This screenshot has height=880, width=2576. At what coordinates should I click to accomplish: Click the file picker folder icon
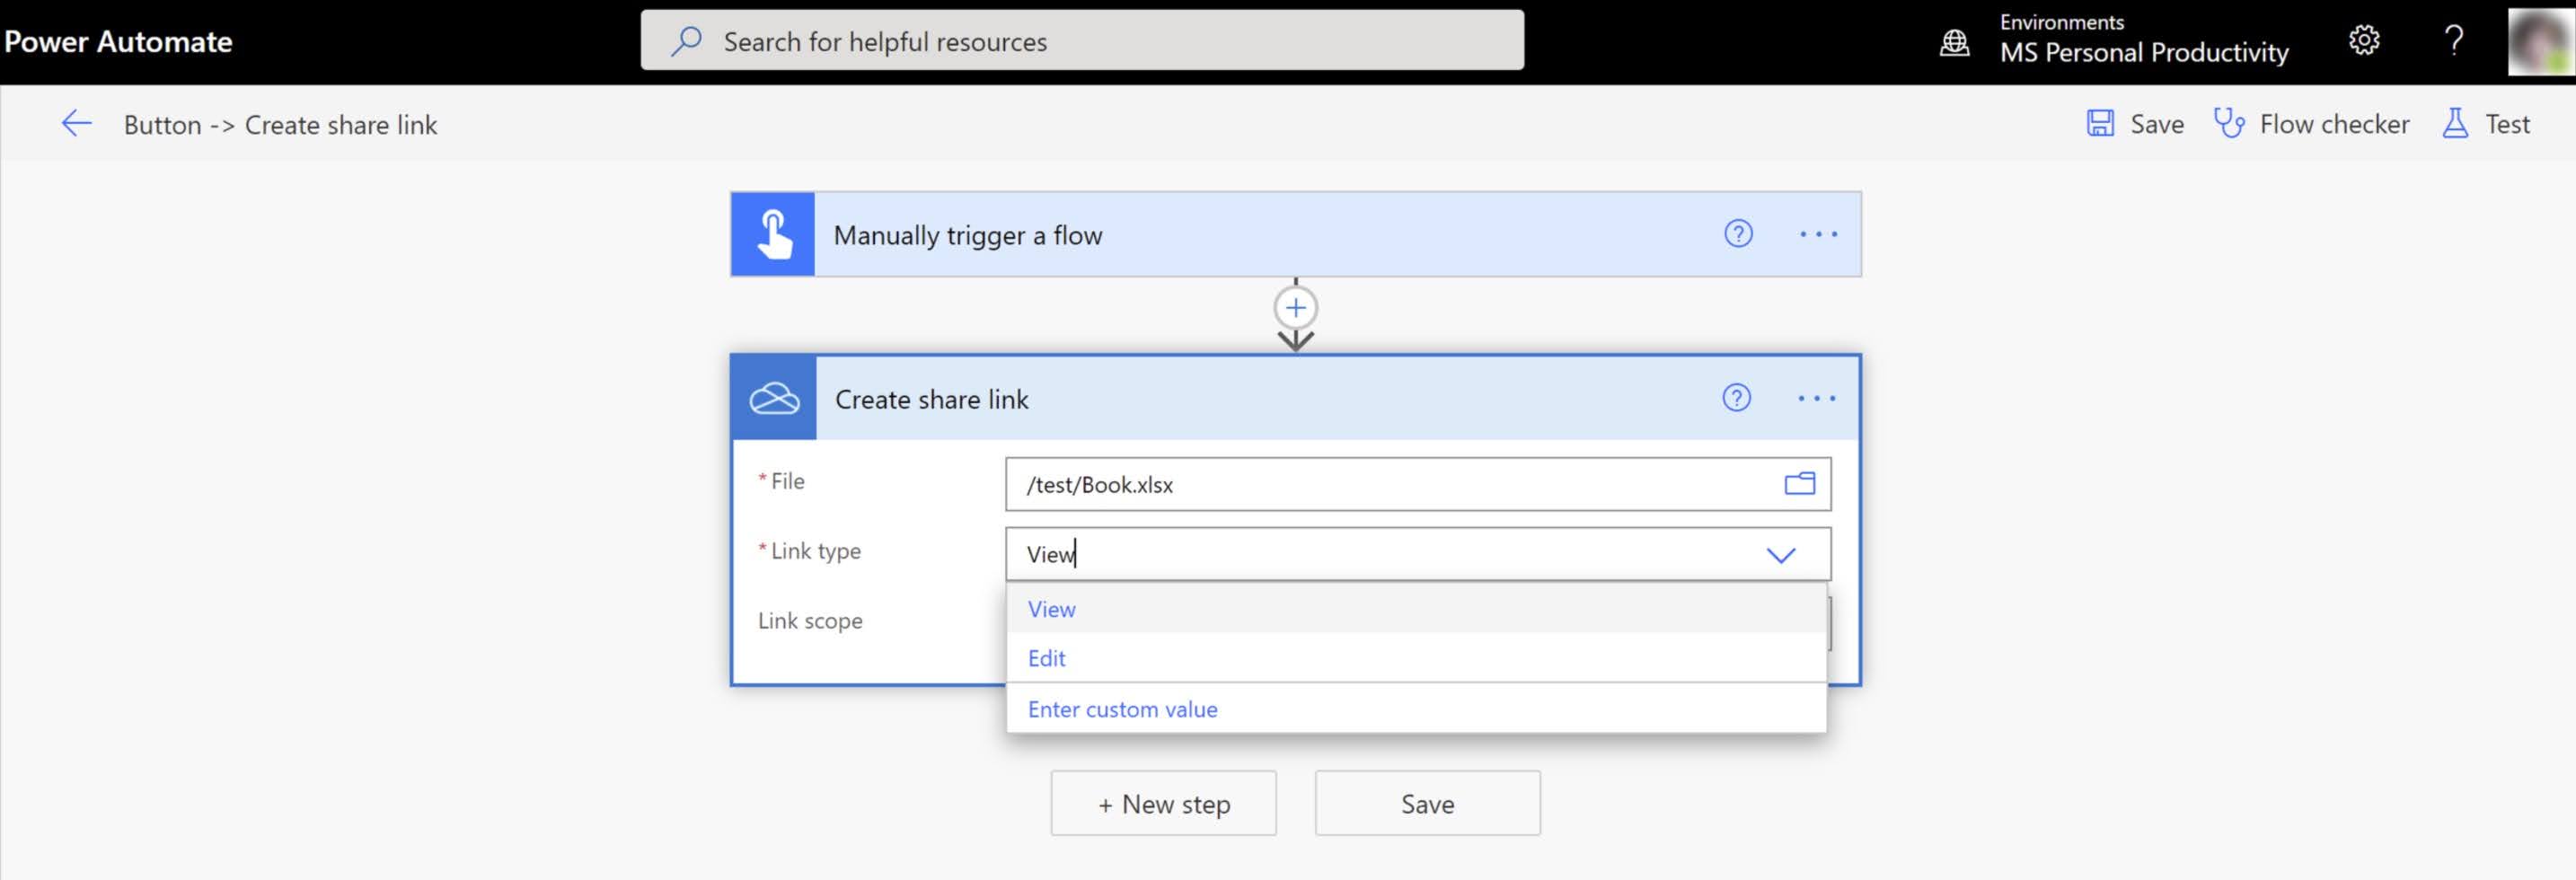pos(1799,484)
